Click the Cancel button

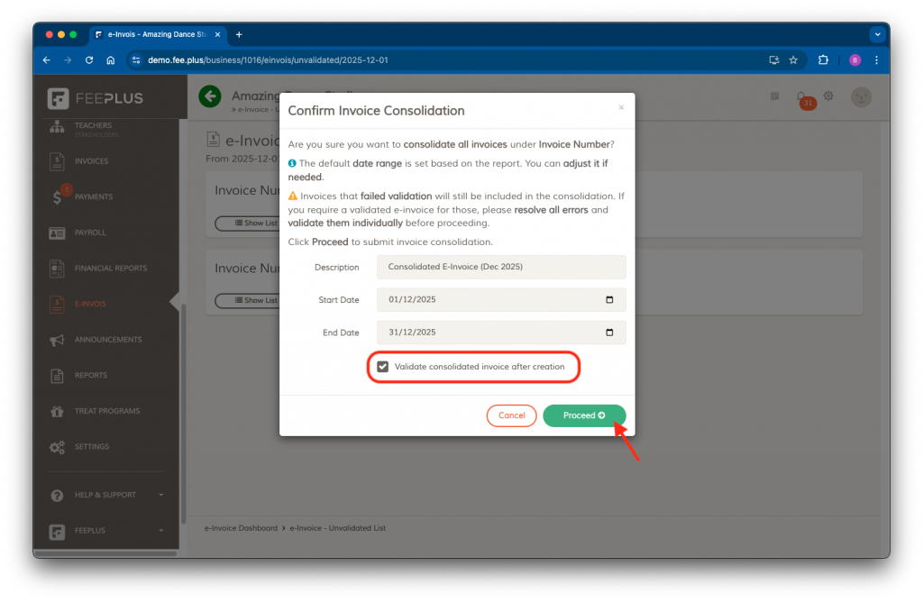tap(511, 415)
